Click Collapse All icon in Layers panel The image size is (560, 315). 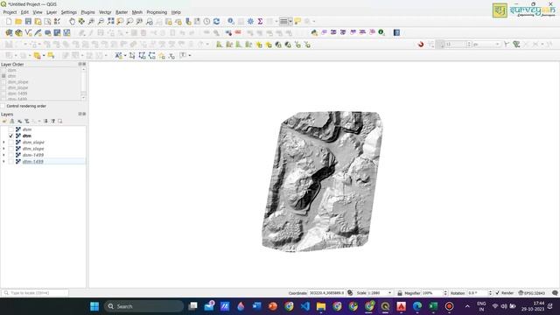coord(52,122)
